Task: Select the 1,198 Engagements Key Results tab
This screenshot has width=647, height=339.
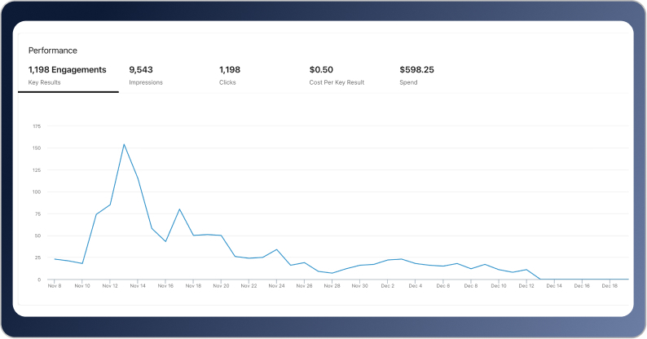Action: coord(68,75)
